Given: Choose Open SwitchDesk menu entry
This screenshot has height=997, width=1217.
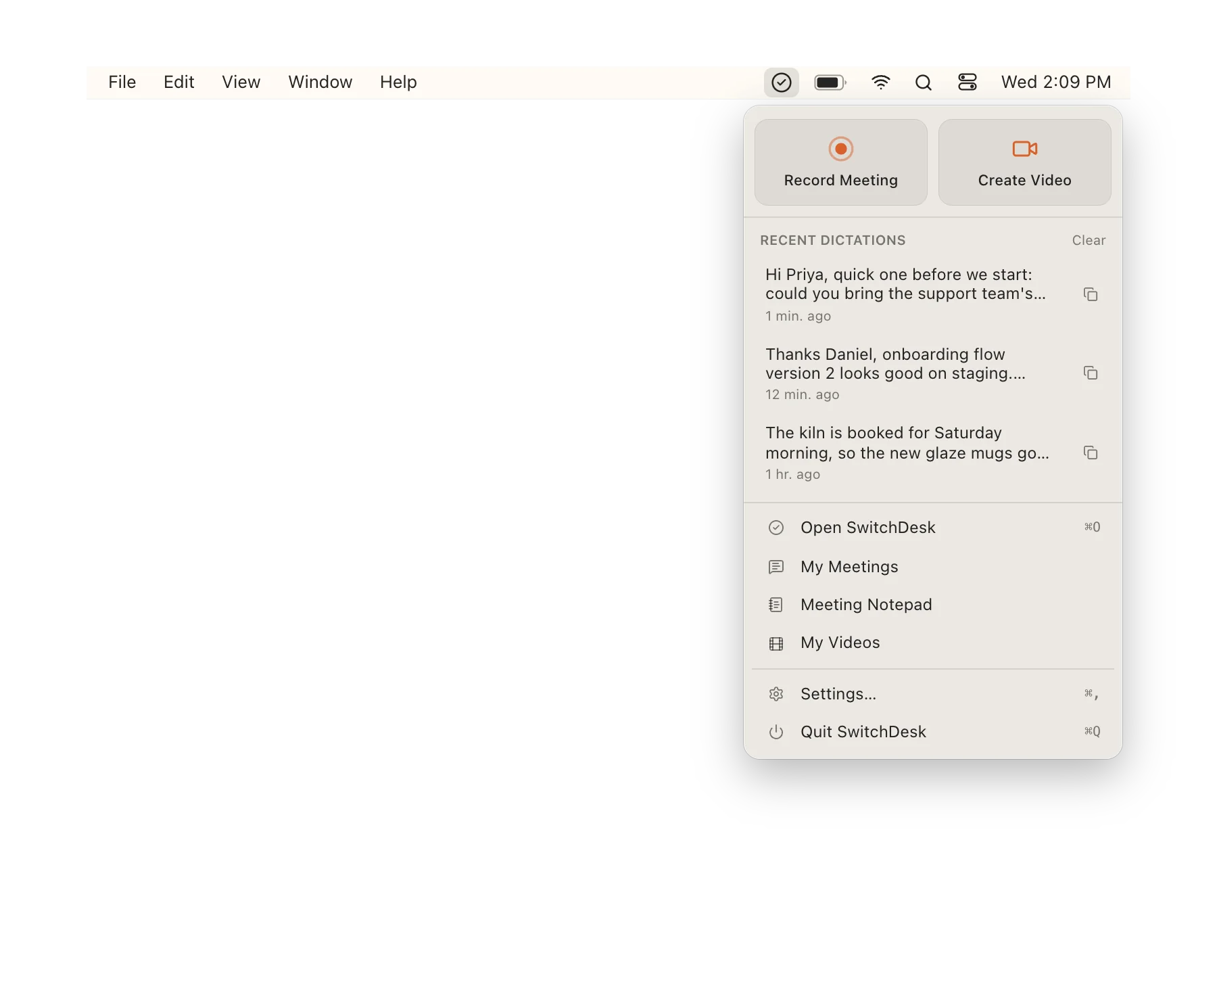Looking at the screenshot, I should 933,528.
